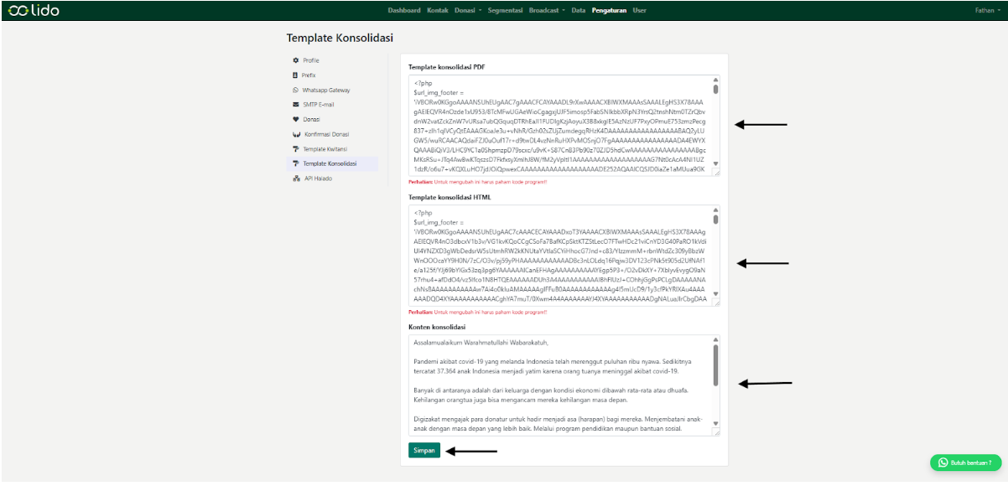Go to Dashboard in top navigation

click(x=404, y=11)
